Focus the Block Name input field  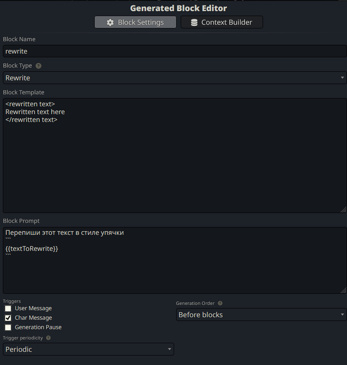click(x=175, y=51)
